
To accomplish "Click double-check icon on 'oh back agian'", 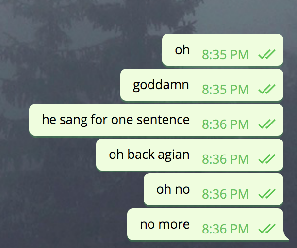I will (267, 159).
